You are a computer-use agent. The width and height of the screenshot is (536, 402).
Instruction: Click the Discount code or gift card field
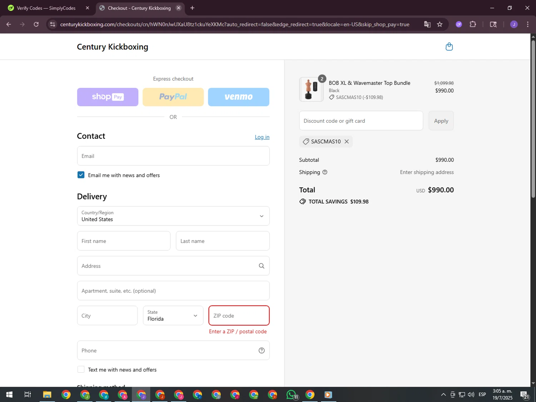tap(361, 121)
